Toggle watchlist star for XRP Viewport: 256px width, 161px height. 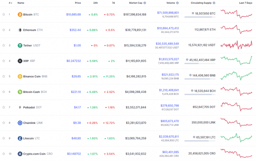coord(3,61)
